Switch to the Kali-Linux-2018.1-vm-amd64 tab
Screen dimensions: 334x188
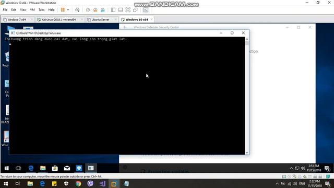[x=59, y=20]
